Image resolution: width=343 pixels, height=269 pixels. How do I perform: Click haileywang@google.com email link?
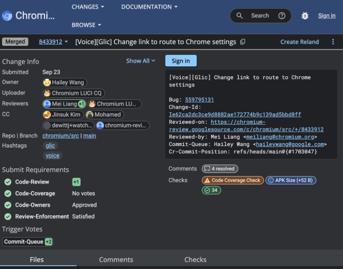[290, 144]
